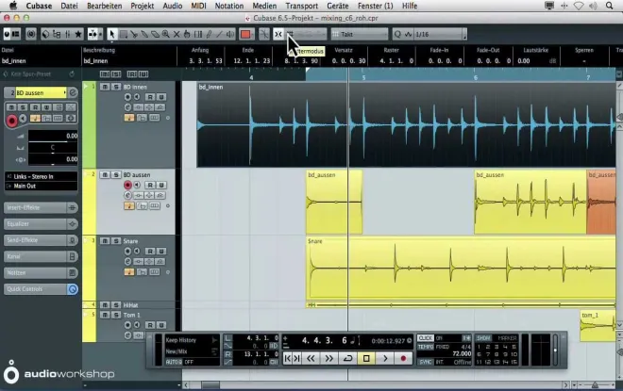Open BD aussen track name dropdown in Inspector
This screenshot has height=391, width=623.
click(41, 92)
